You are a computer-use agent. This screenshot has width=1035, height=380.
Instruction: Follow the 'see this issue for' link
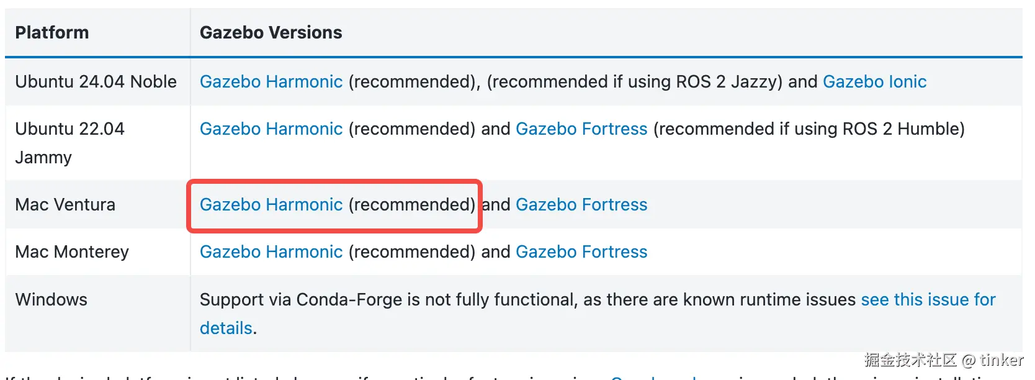tap(928, 299)
